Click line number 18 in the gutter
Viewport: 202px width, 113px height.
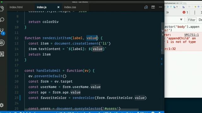pos(16,71)
